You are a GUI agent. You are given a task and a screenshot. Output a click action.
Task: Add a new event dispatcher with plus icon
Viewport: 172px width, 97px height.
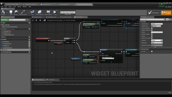pos(29,52)
